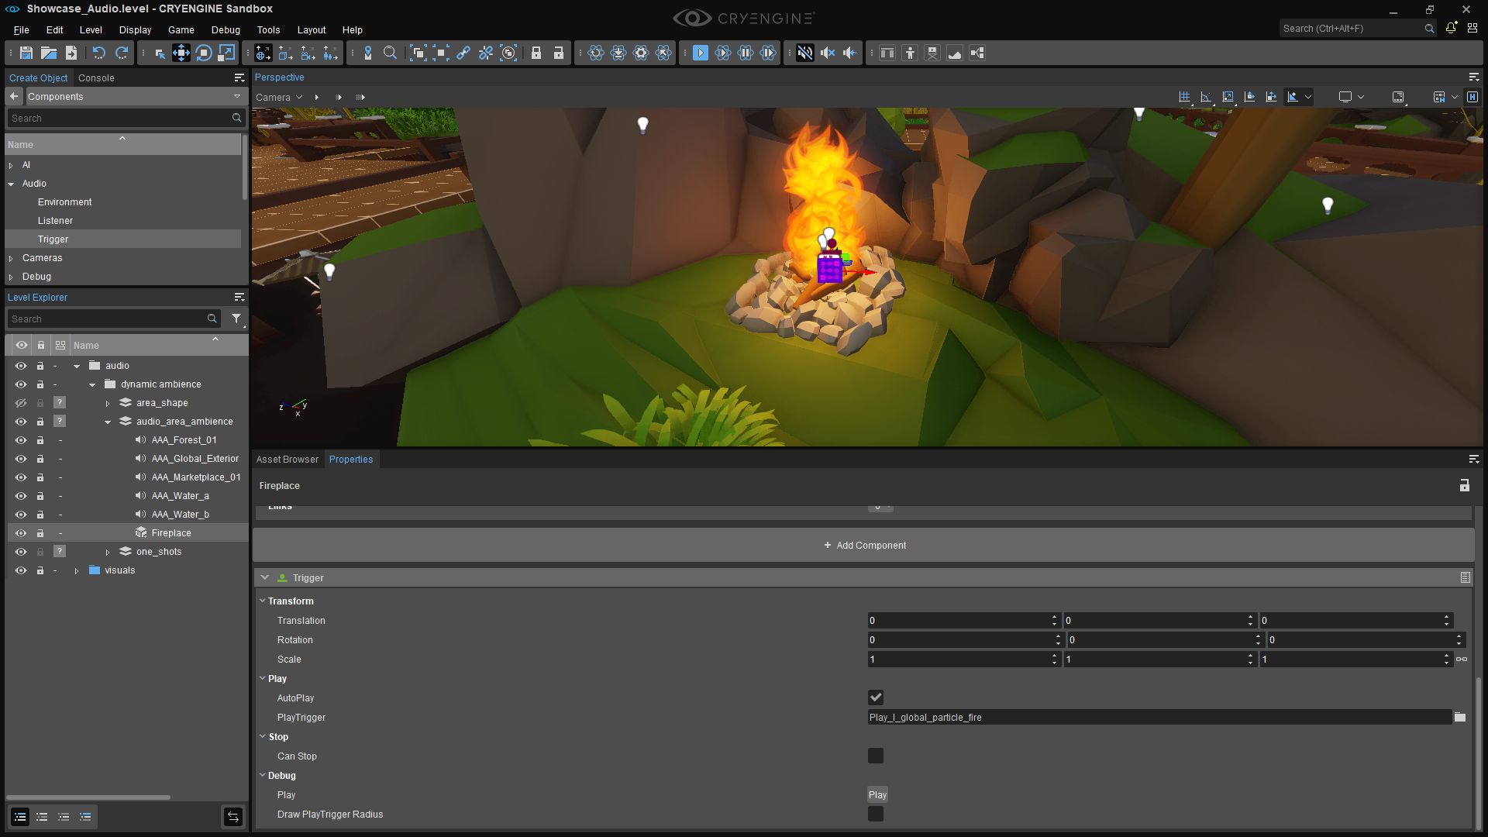Collapse the Audio category in Components
1488x837 pixels.
point(11,184)
